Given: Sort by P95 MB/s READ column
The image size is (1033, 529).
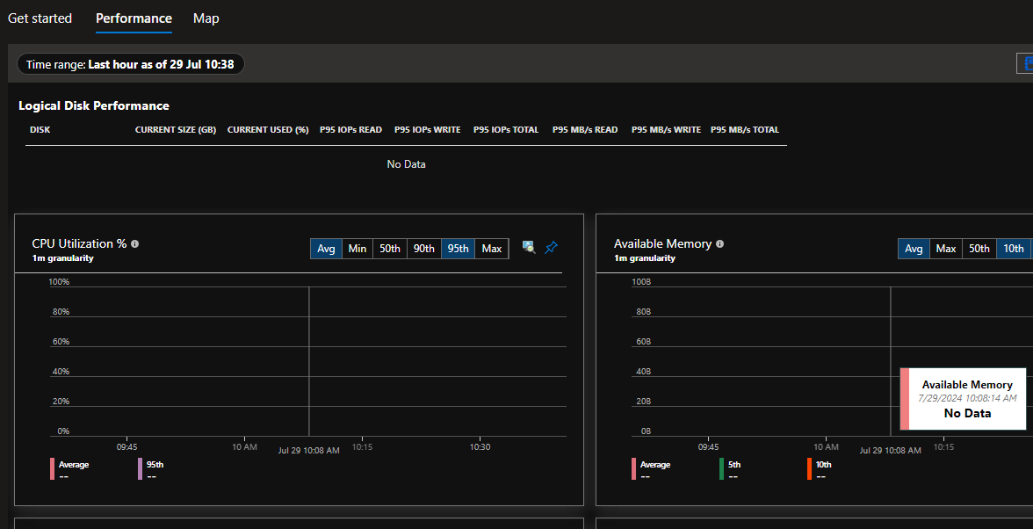Looking at the screenshot, I should click(585, 130).
